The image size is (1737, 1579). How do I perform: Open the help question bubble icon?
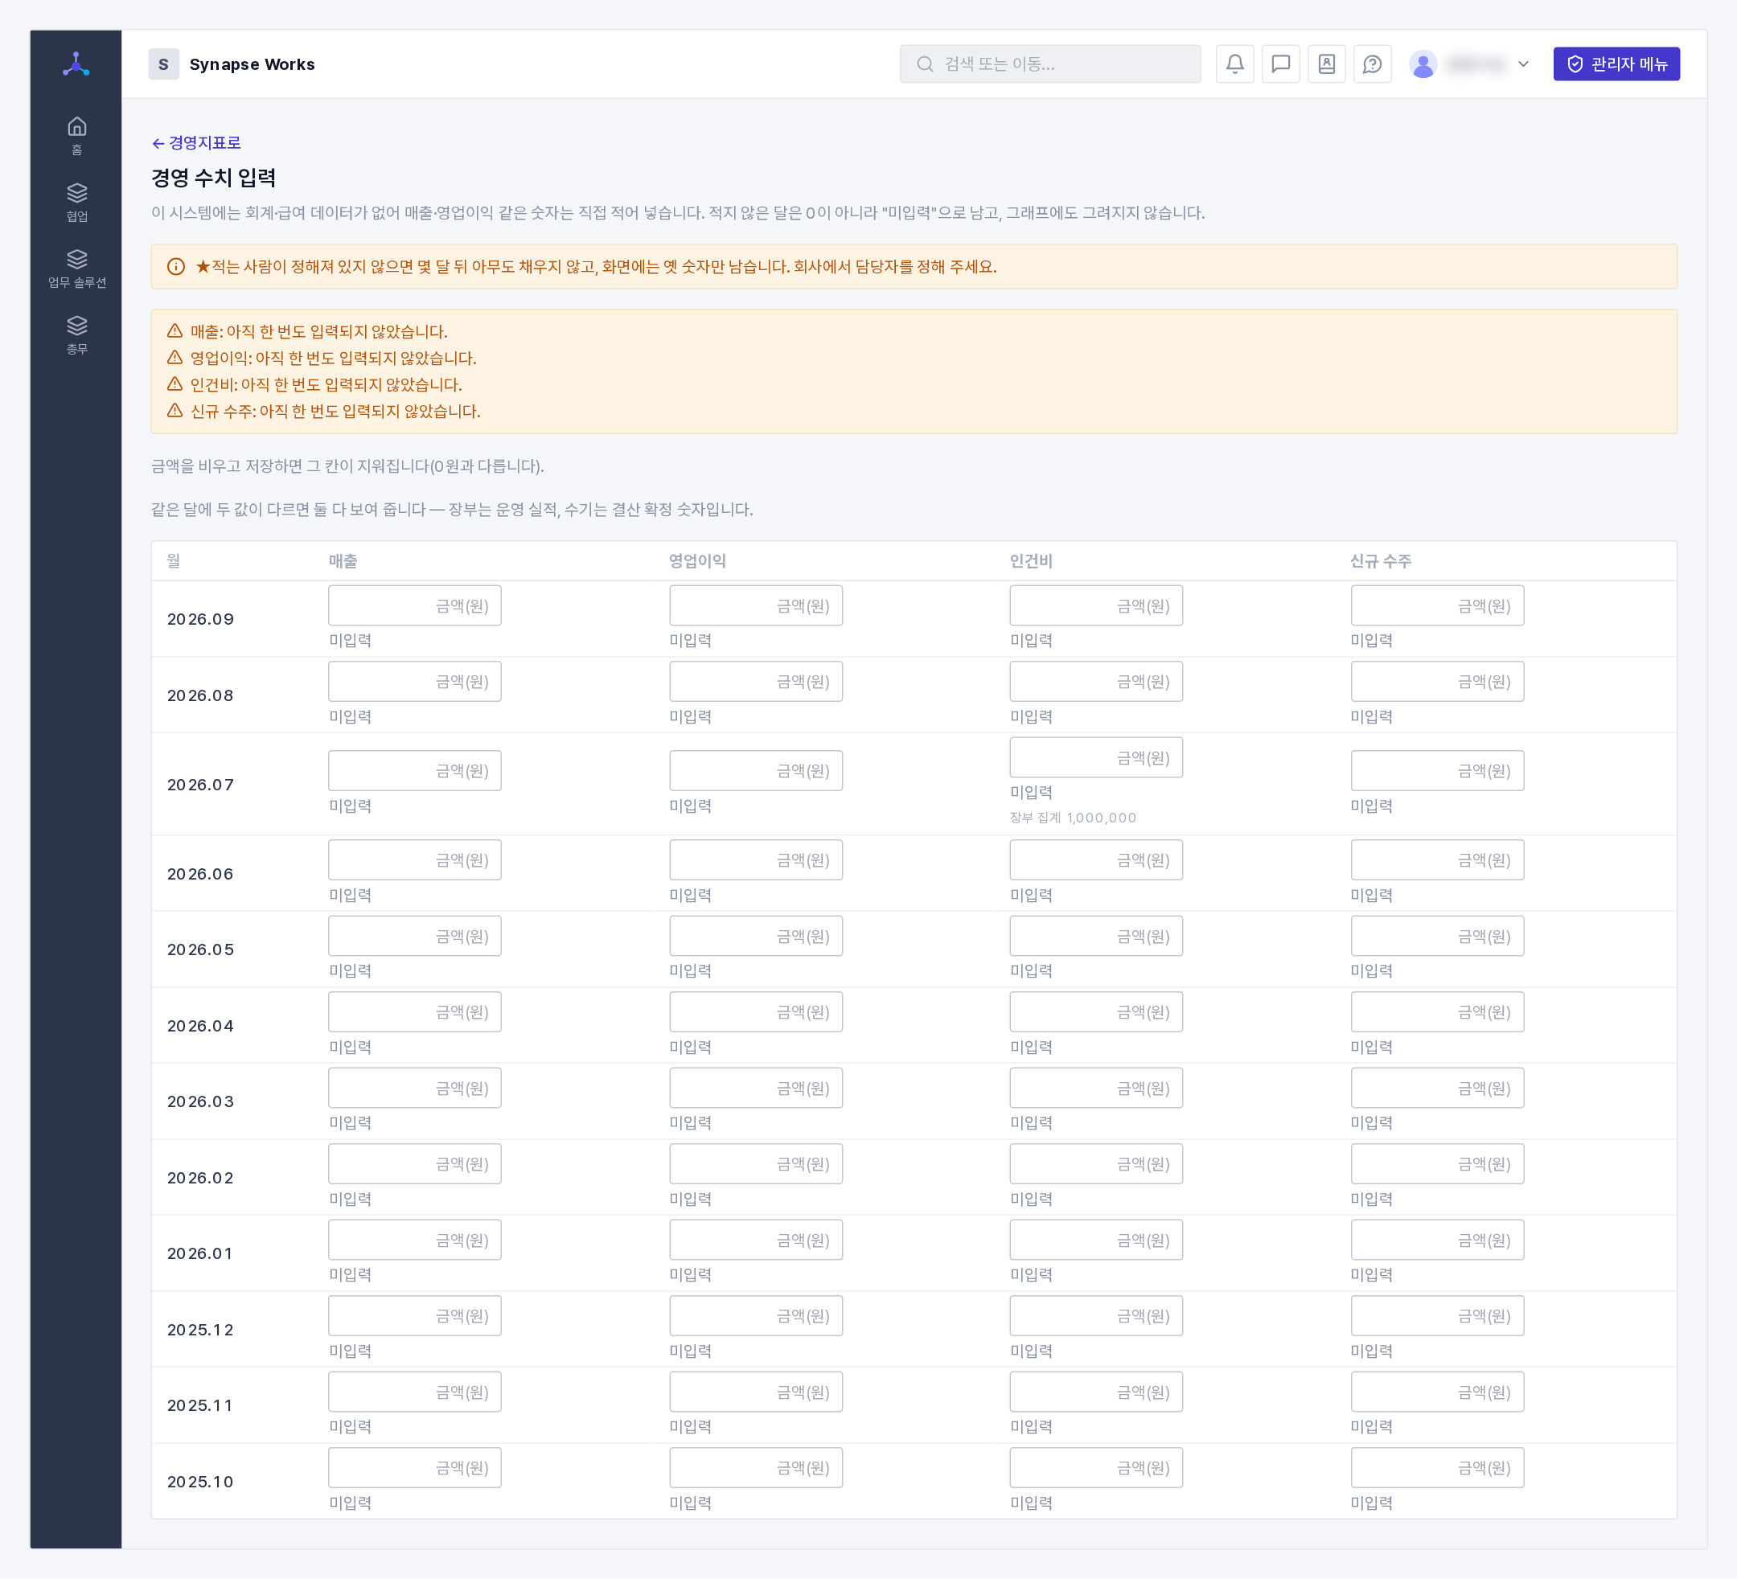[x=1372, y=64]
